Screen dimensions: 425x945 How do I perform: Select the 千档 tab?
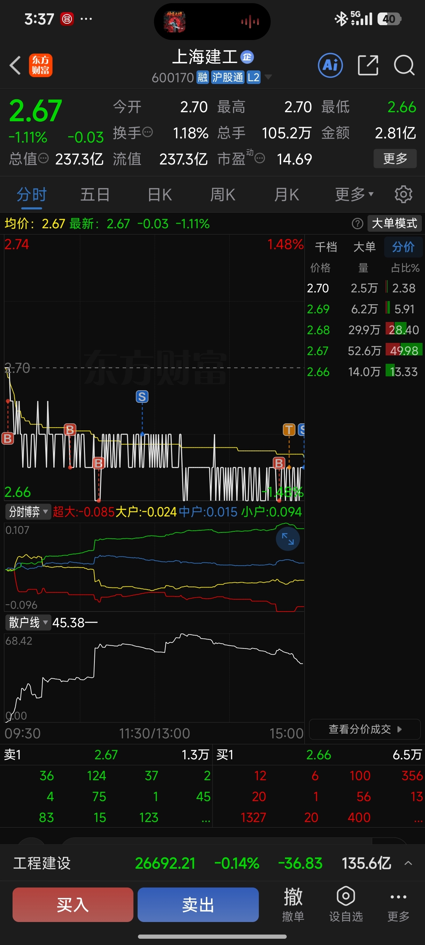pos(326,247)
